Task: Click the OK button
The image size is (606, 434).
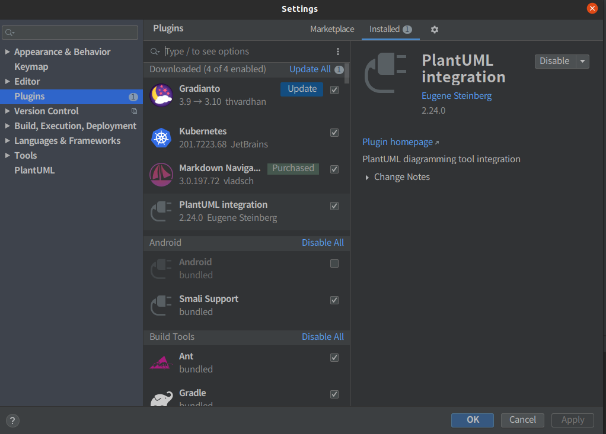Action: point(472,420)
